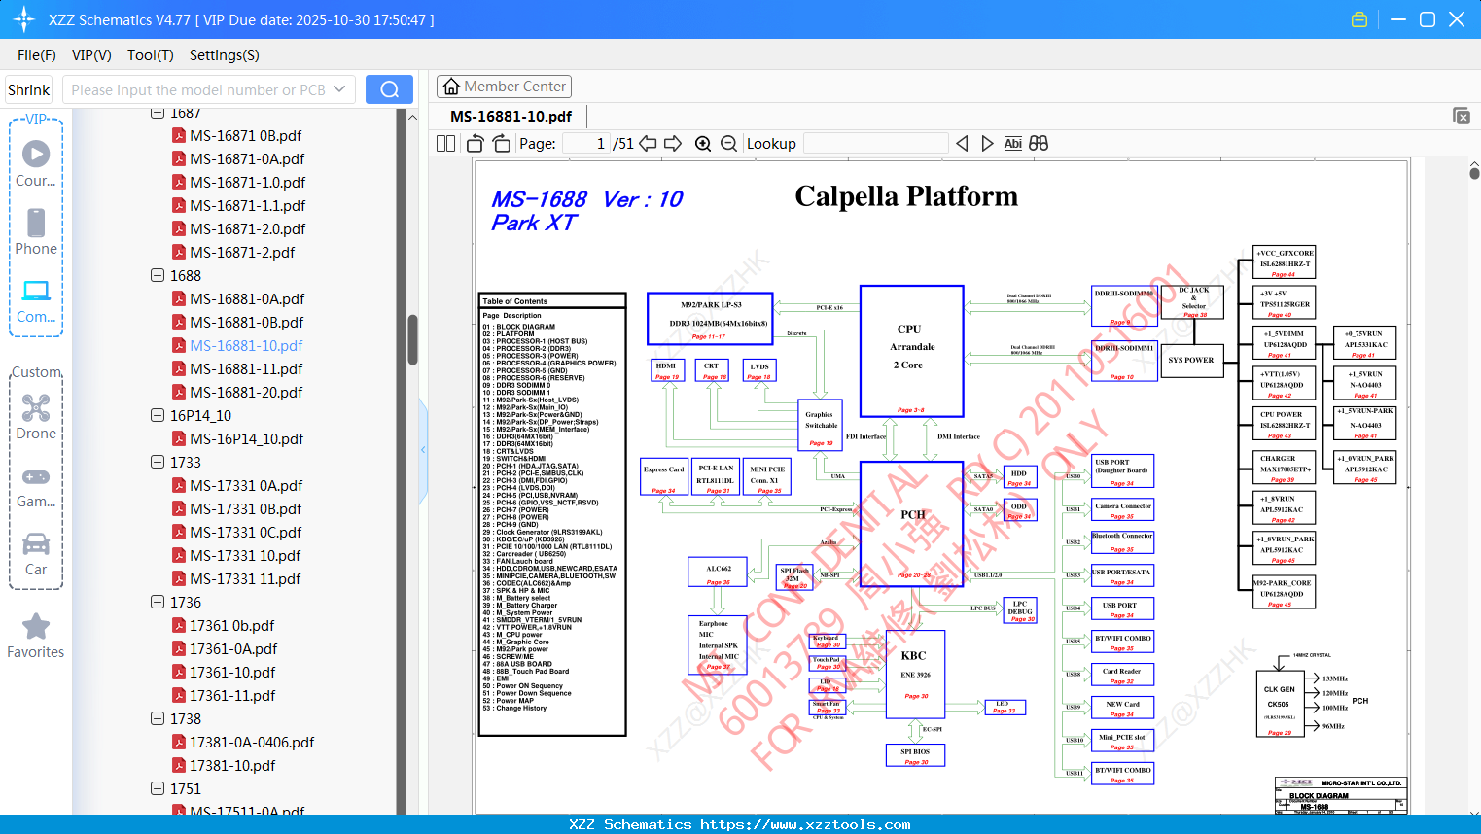Image resolution: width=1481 pixels, height=834 pixels.
Task: Collapse the 16P14_10 folder
Action: tap(158, 415)
